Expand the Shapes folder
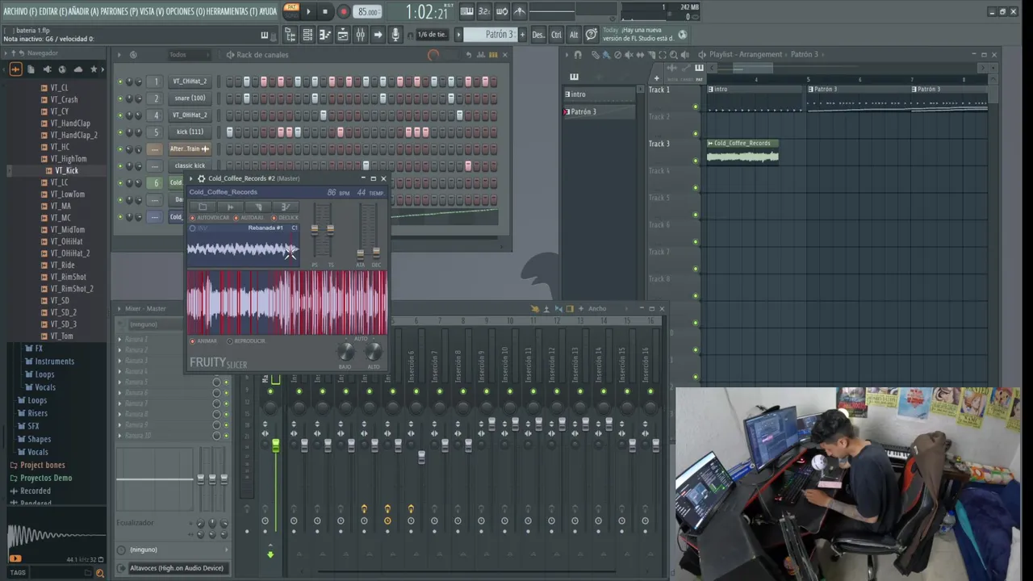 click(x=39, y=439)
